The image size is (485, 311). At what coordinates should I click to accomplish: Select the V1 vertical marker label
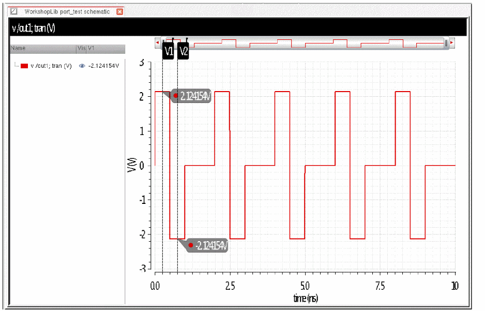click(168, 51)
